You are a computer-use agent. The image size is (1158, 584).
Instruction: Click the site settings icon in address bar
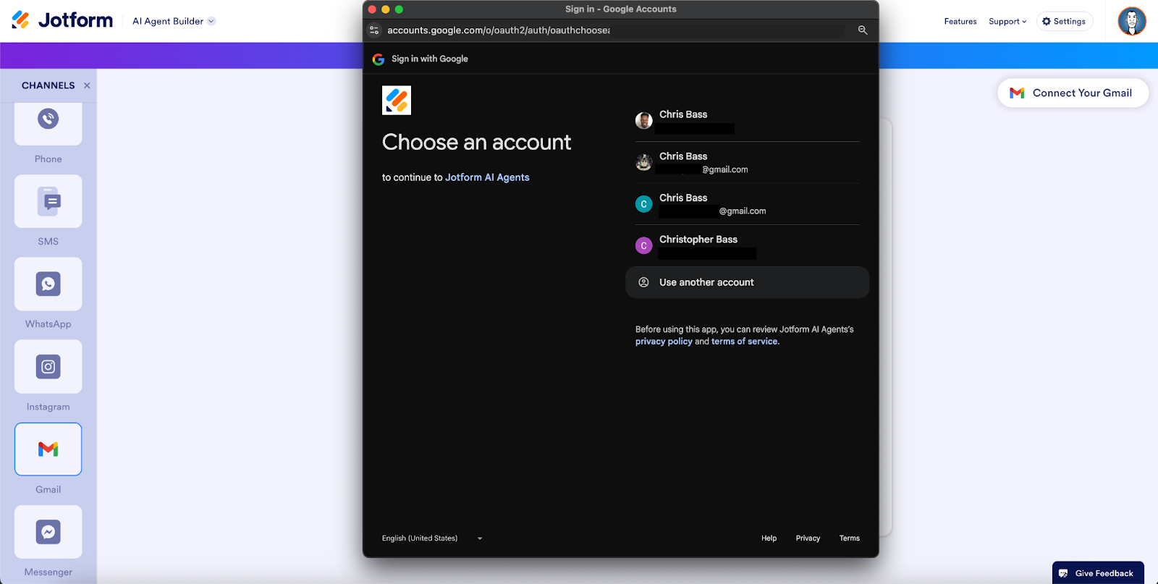tap(374, 30)
